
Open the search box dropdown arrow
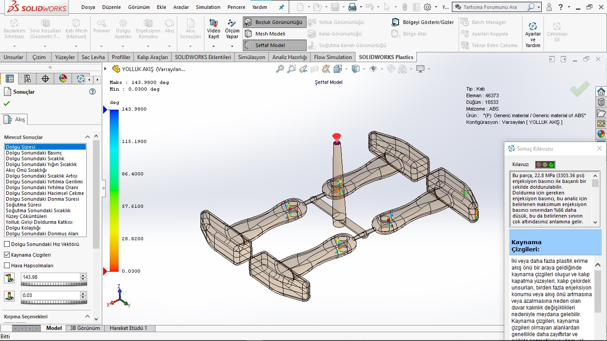pos(539,7)
